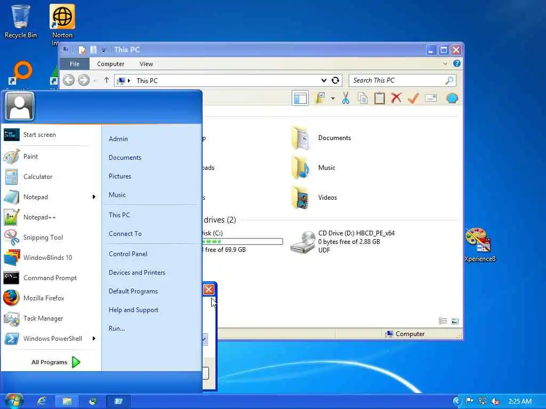
Task: Click the folder options icon in toolbar
Action: 320,99
